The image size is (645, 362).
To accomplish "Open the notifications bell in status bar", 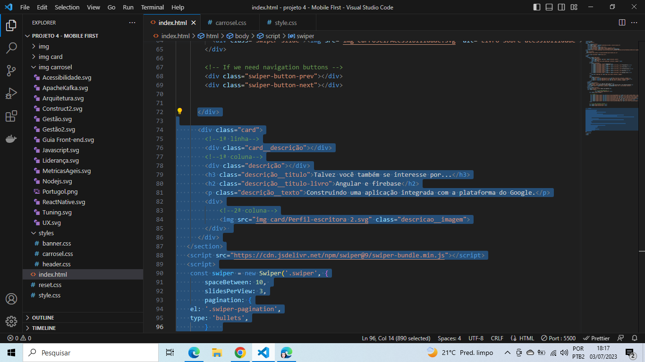I will click(x=634, y=338).
